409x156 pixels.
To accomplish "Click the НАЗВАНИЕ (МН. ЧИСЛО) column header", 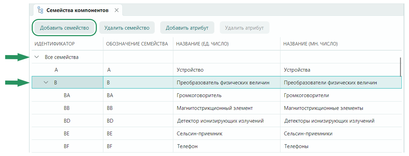I will (x=310, y=44).
